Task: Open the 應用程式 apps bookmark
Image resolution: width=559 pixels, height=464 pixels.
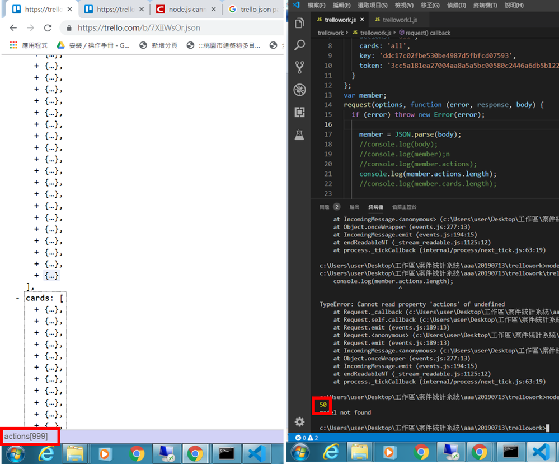Action: (29, 45)
